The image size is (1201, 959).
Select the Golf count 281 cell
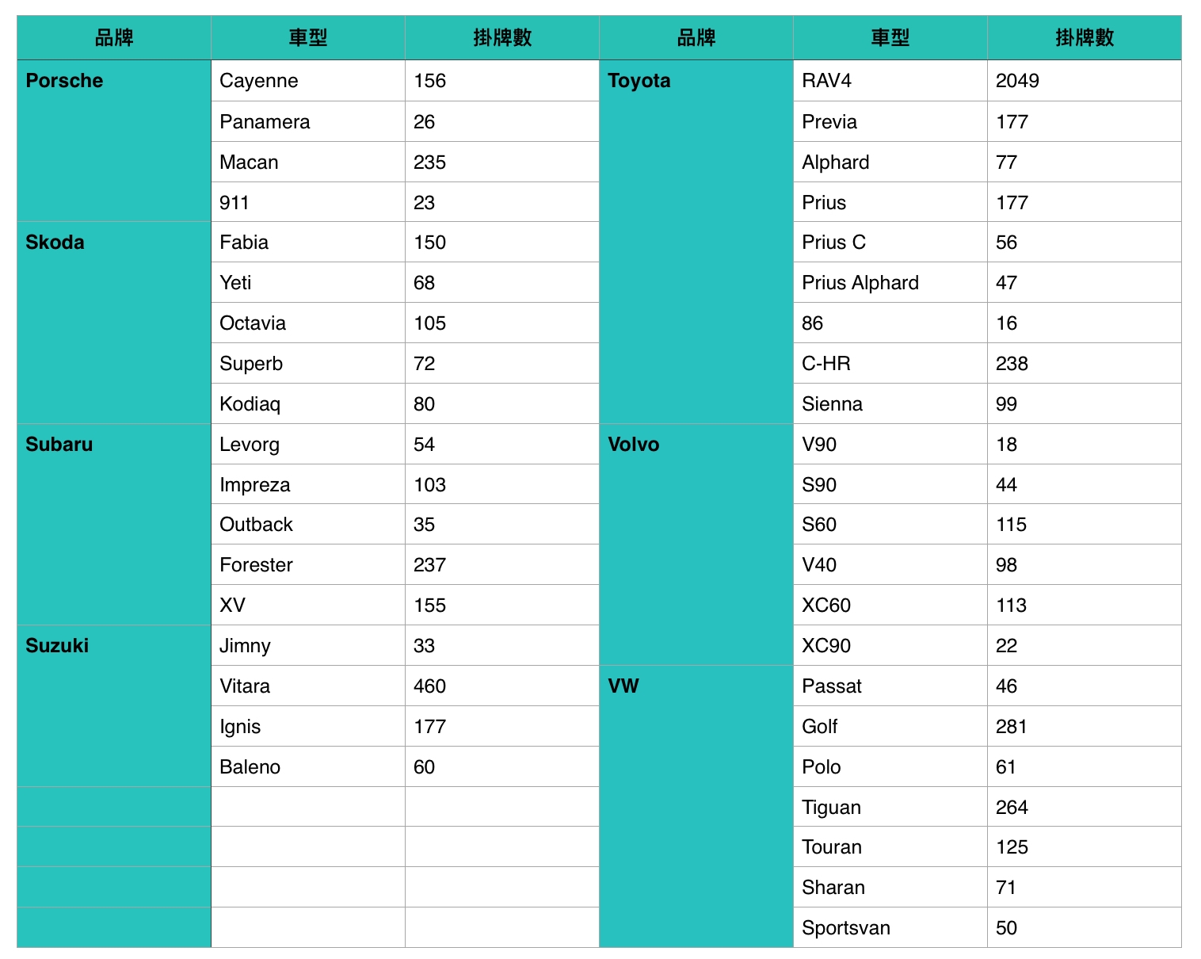pos(1085,726)
